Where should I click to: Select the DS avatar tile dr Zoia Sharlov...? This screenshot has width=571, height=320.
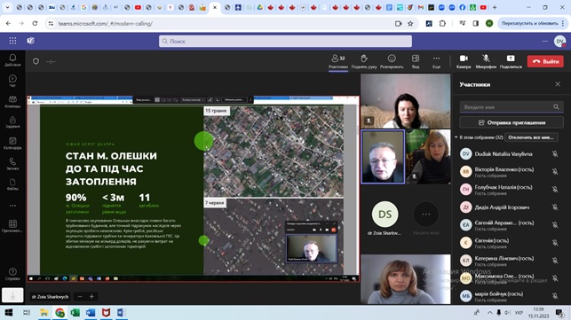385,218
